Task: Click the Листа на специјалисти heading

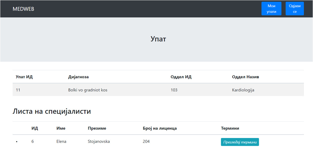Action: (x=52, y=111)
